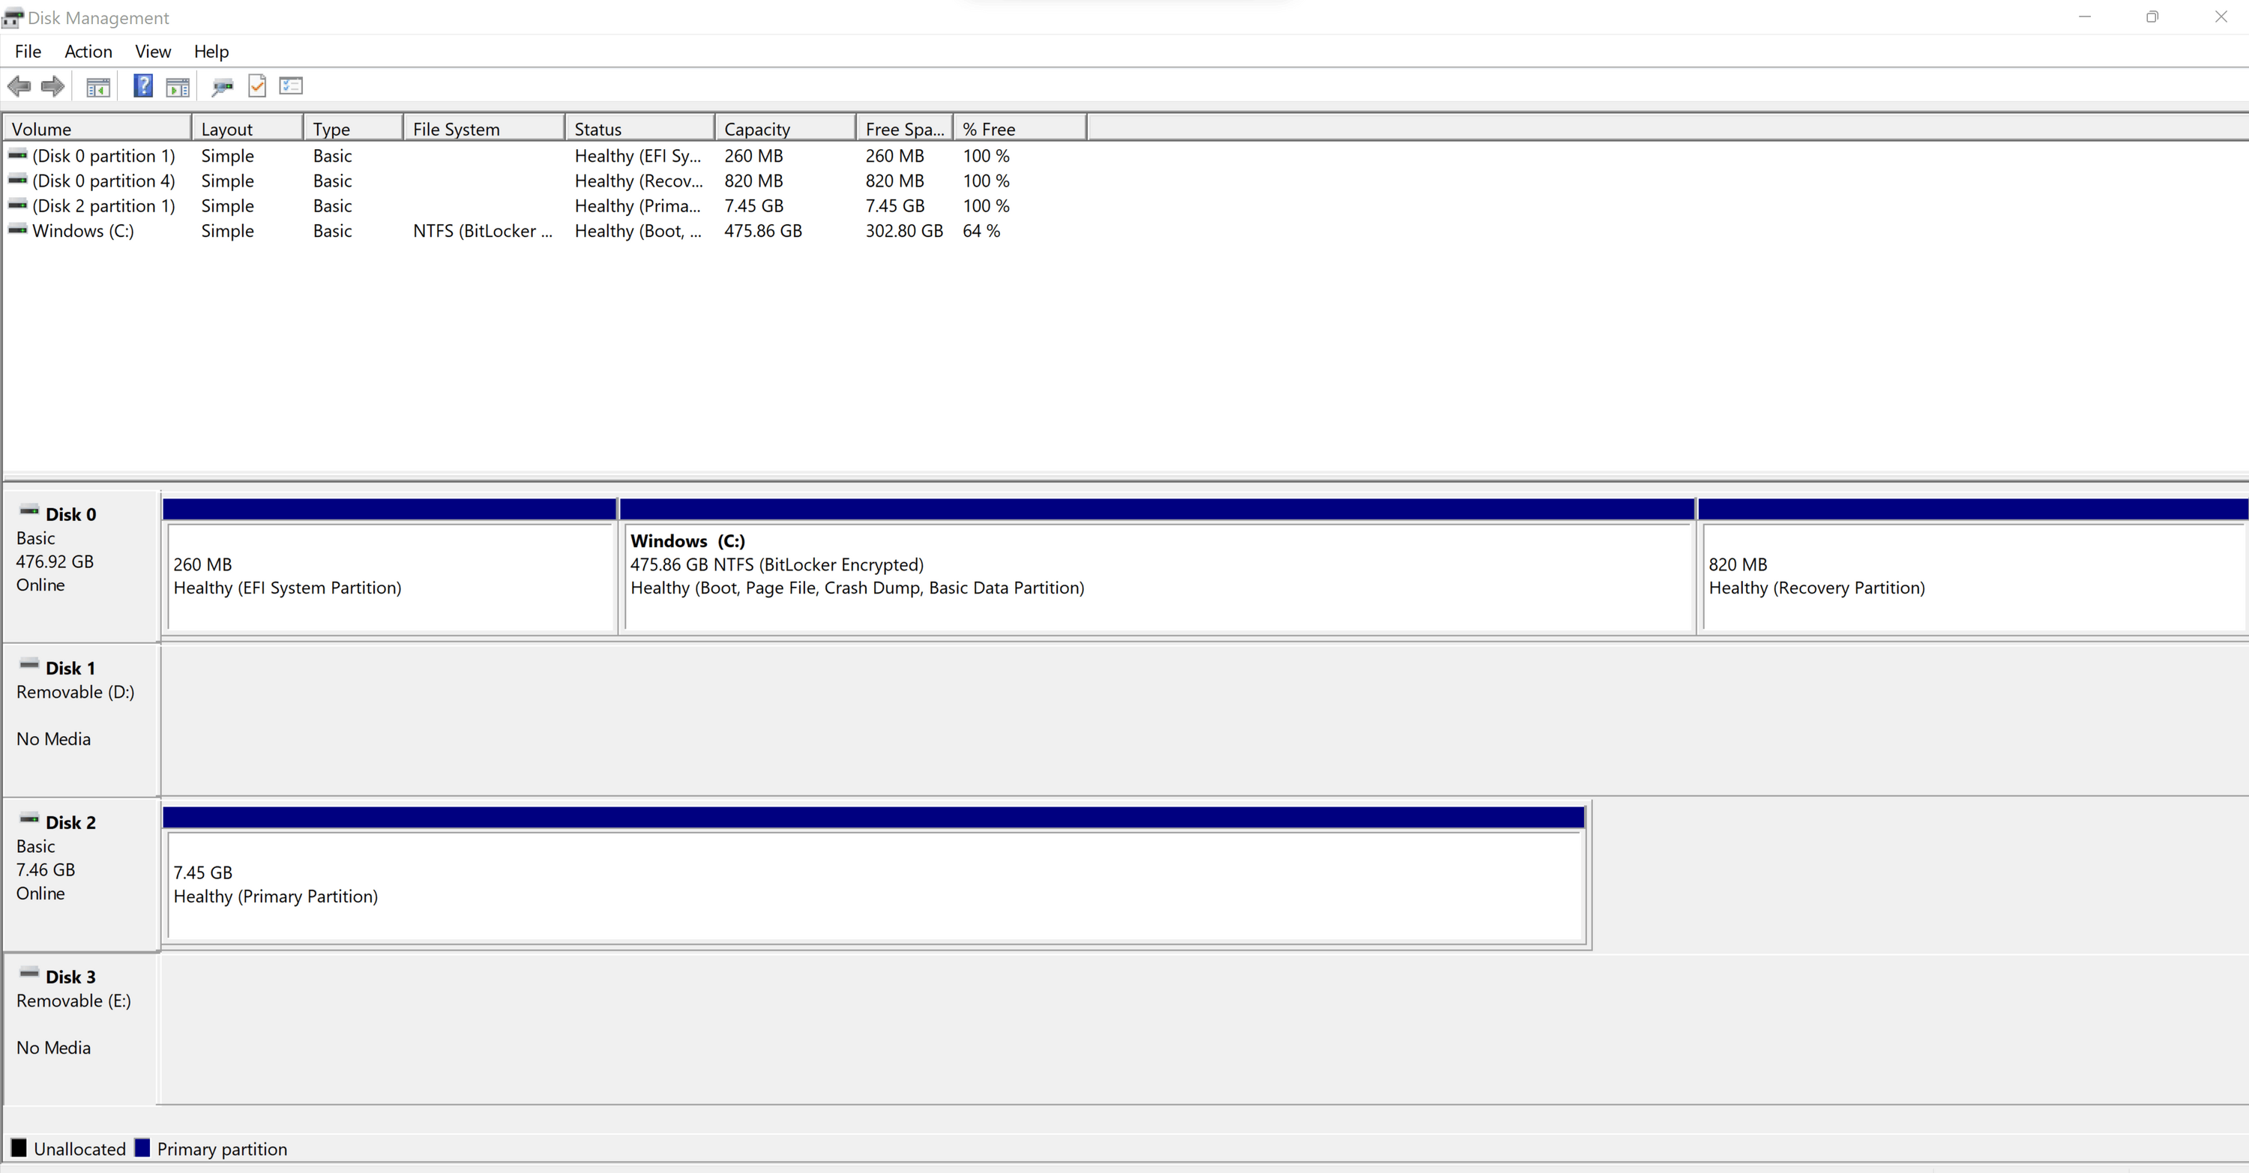This screenshot has width=2249, height=1173.
Task: Sort by the Volume column header
Action: [x=97, y=128]
